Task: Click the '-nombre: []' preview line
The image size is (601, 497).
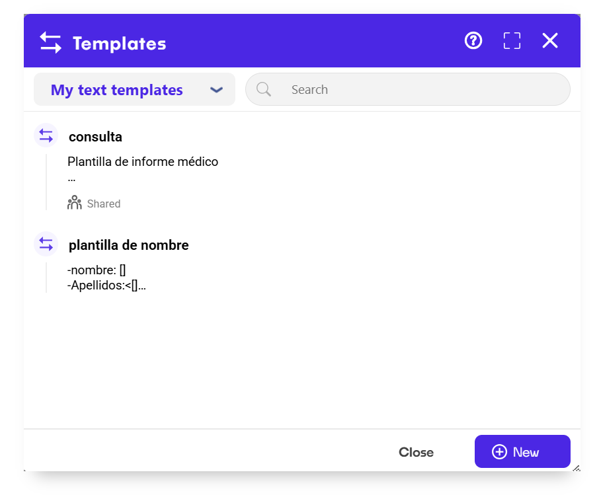Action: coord(97,270)
